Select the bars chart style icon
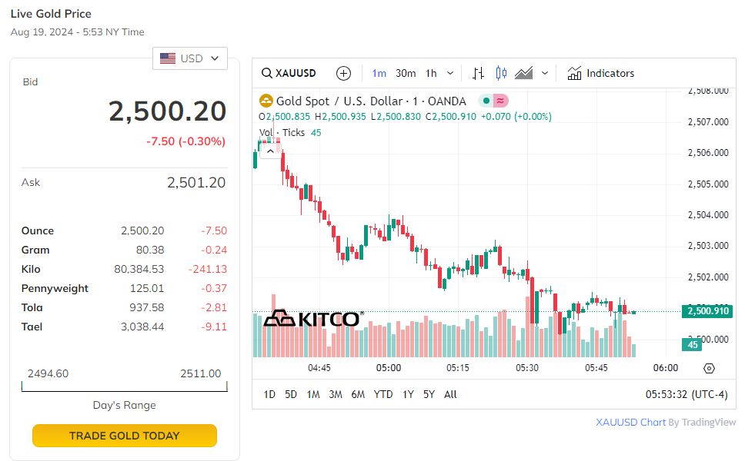The width and height of the screenshot is (745, 461). [x=478, y=73]
